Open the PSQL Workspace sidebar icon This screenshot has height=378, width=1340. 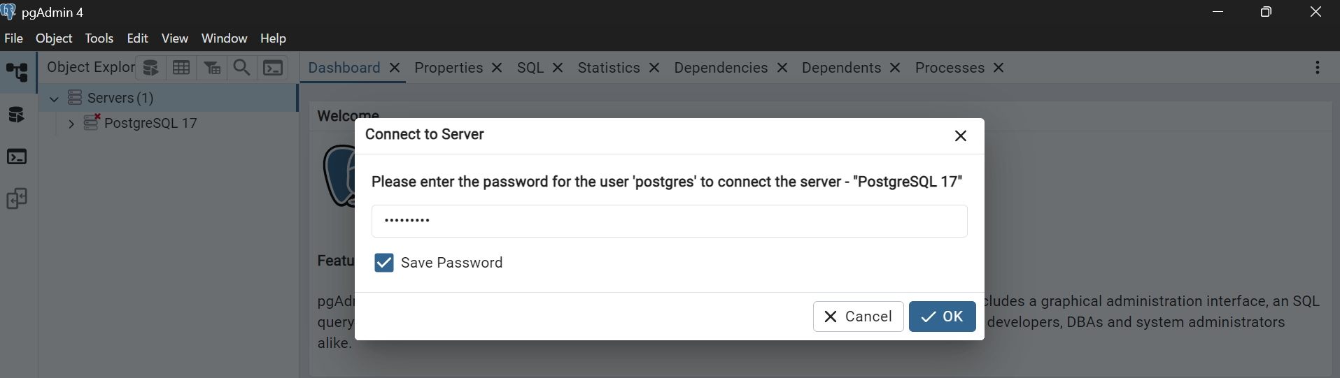click(17, 157)
